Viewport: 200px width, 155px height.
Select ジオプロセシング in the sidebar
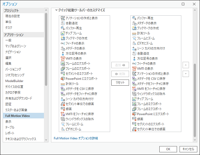coord(23,75)
